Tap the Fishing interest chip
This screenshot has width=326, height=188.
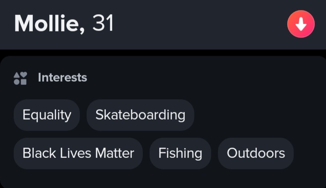coord(180,153)
